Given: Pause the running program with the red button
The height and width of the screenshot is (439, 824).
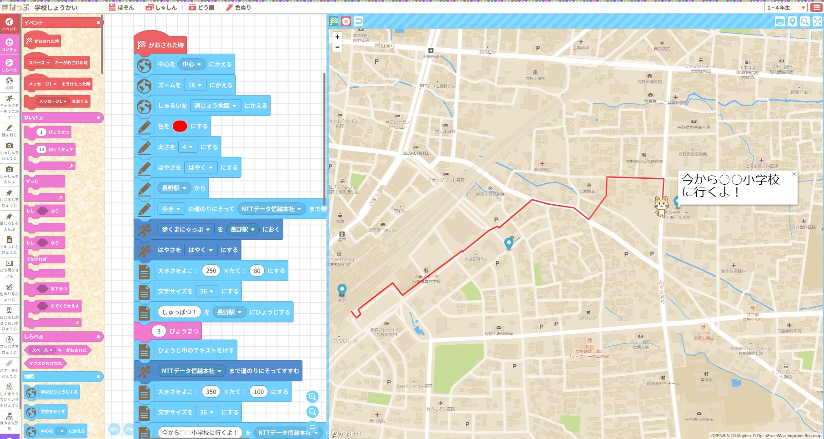Looking at the screenshot, I should [x=346, y=21].
